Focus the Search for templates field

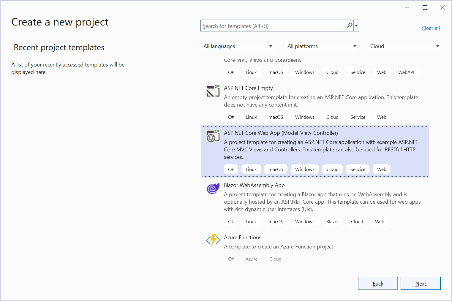tap(273, 26)
